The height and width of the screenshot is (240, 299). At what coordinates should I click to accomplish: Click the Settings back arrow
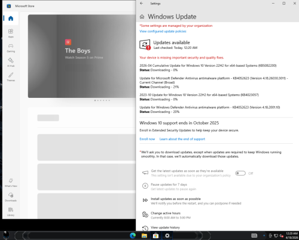click(141, 4)
